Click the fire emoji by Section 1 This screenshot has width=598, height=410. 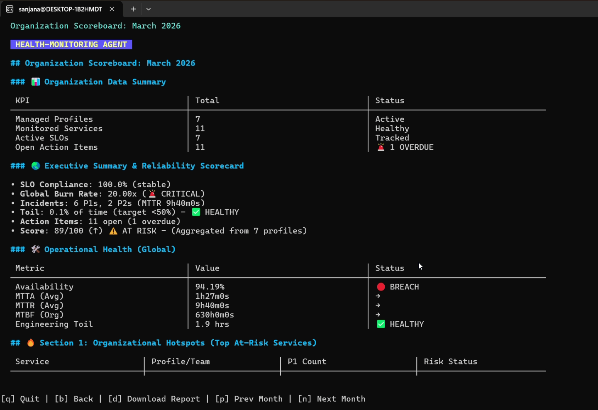[x=31, y=343]
